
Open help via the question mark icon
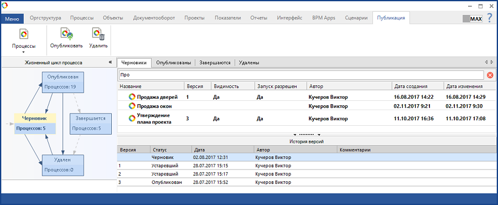pyautogui.click(x=490, y=18)
